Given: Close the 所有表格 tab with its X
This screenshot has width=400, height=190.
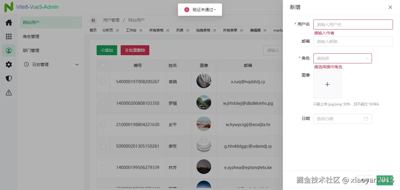Looking at the screenshot, I should [x=168, y=30].
